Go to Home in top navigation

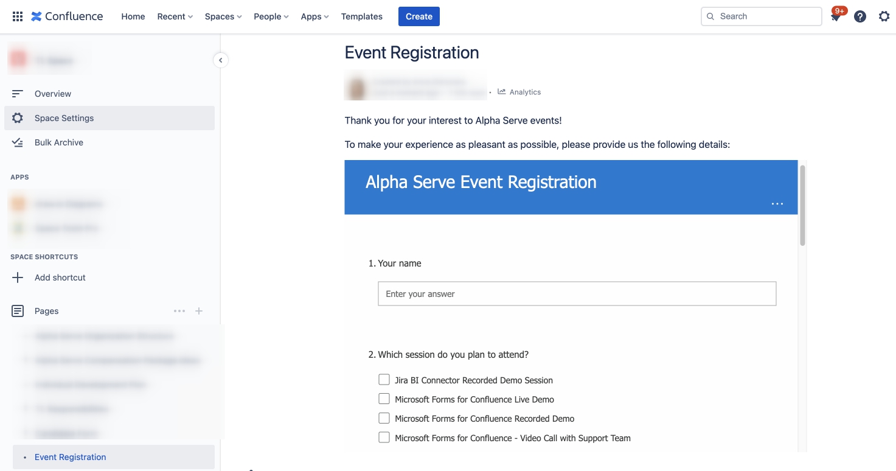[x=133, y=16]
